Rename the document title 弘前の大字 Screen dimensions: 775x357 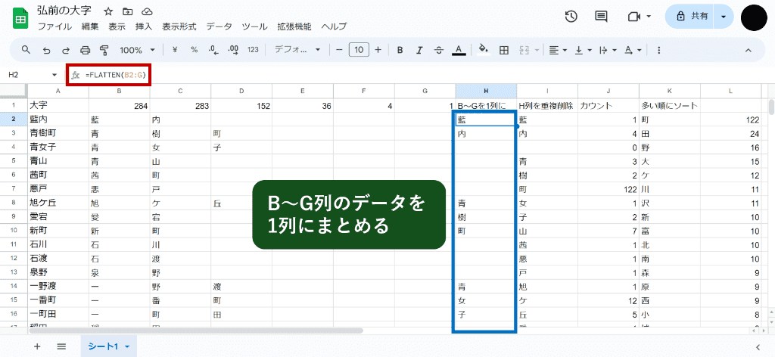[x=64, y=11]
